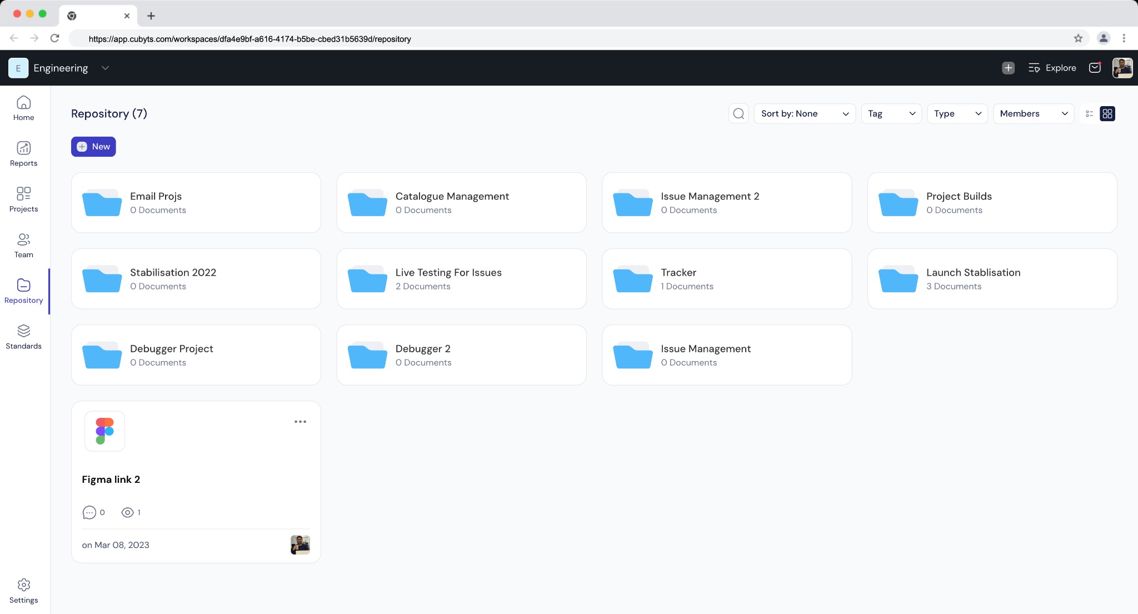Viewport: 1138px width, 614px height.
Task: Click the Figma logo thumbnail
Action: (104, 431)
